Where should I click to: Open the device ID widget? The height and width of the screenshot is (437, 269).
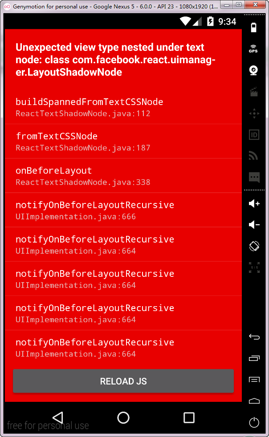(254, 135)
